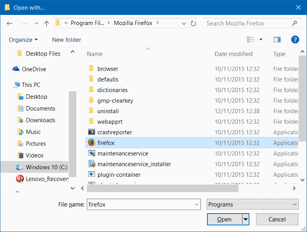Open the Documents library

point(36,108)
